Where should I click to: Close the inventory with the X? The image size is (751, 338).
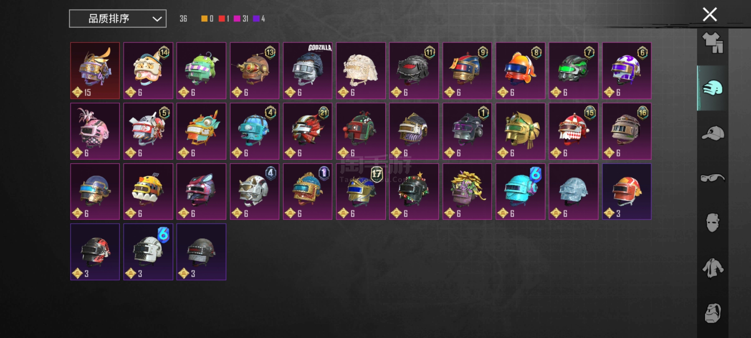pyautogui.click(x=710, y=14)
